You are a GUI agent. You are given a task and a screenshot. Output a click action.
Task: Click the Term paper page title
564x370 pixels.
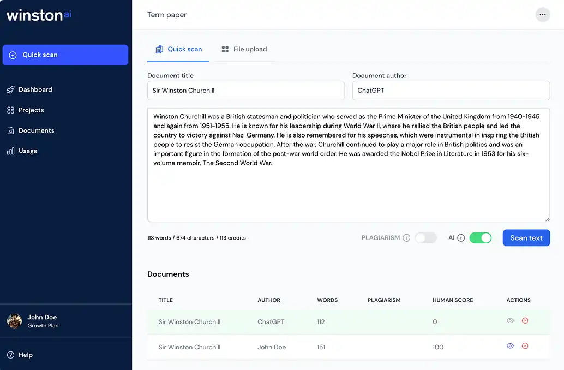point(167,15)
